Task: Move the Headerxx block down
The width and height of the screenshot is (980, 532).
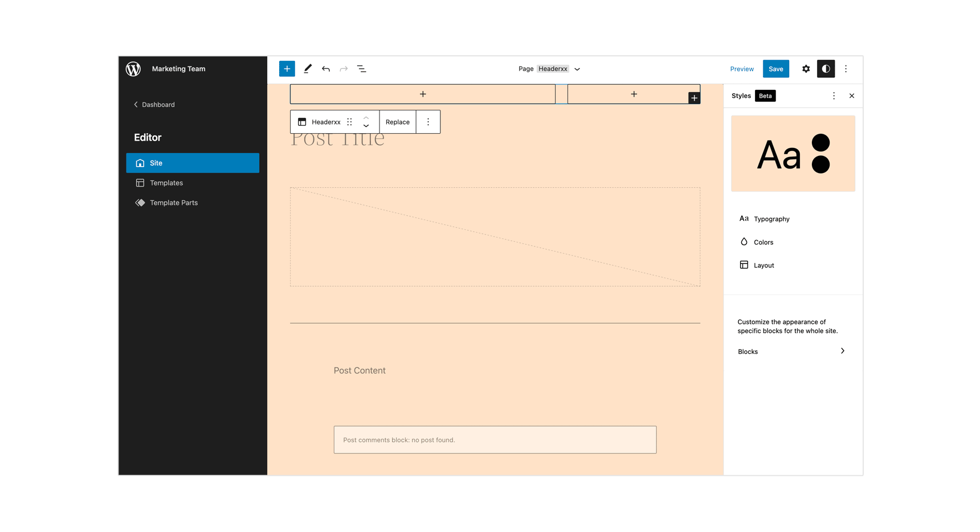Action: (366, 126)
